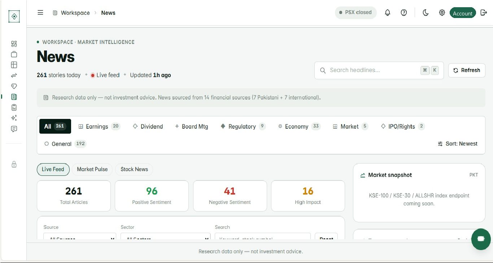Click the 96 Positive Sentiment card

[152, 196]
